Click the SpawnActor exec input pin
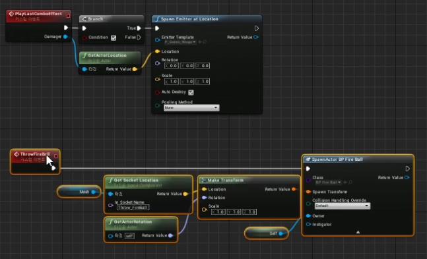The width and height of the screenshot is (427, 259). (308, 169)
